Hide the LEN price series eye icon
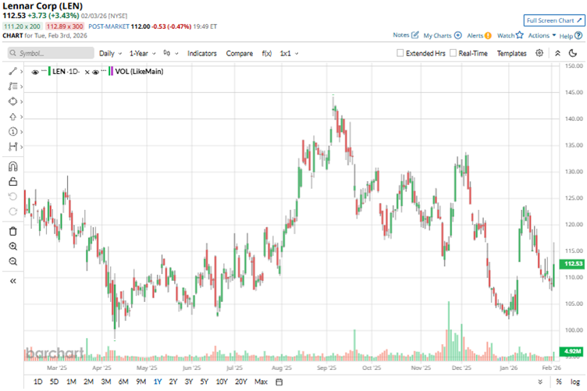Viewport: 587px width, 391px height. coord(35,72)
